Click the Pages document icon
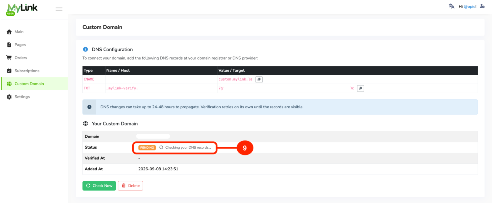Screen dimensions: 492x204 click(9, 45)
